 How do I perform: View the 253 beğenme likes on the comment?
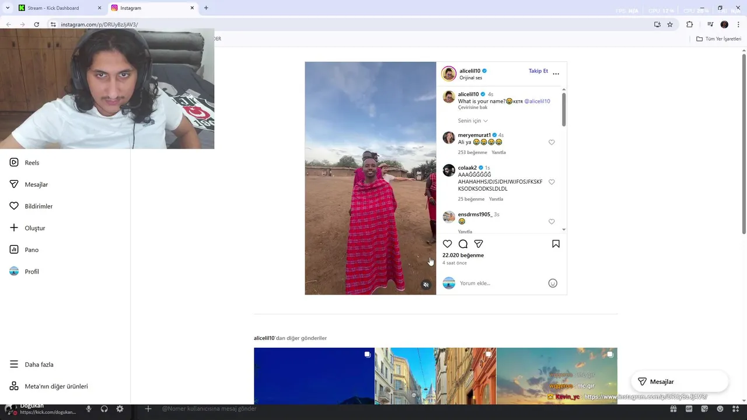(473, 153)
